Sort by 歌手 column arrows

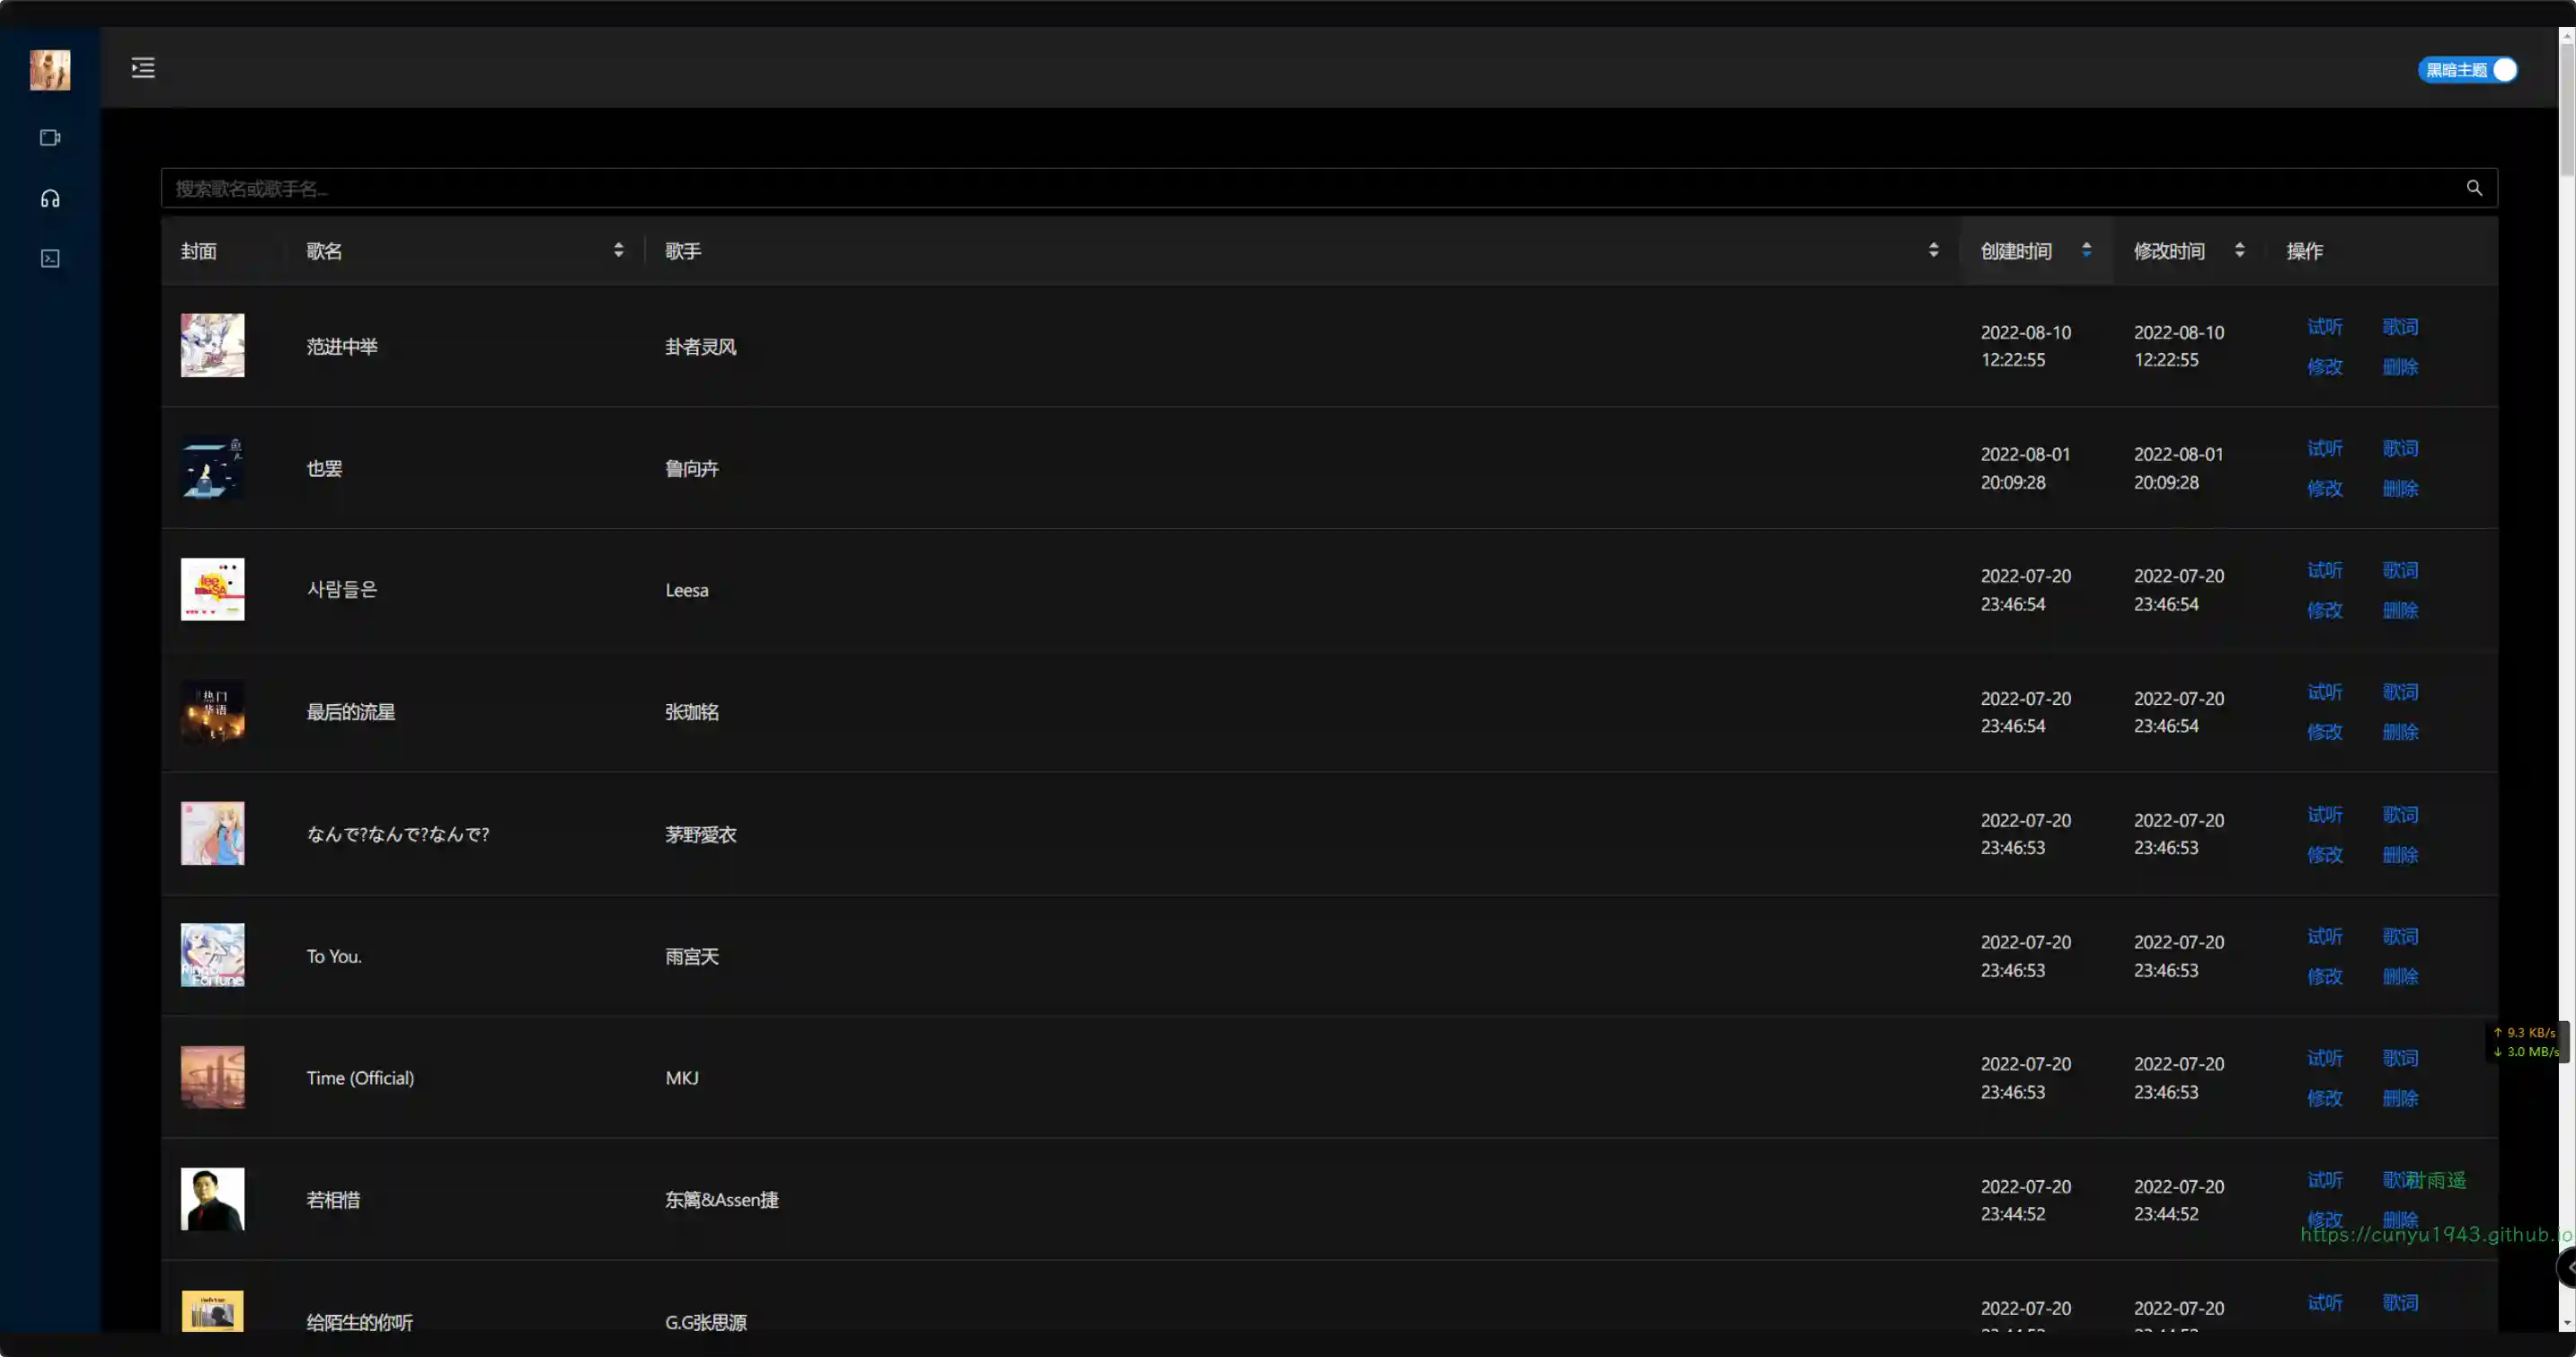(1933, 250)
